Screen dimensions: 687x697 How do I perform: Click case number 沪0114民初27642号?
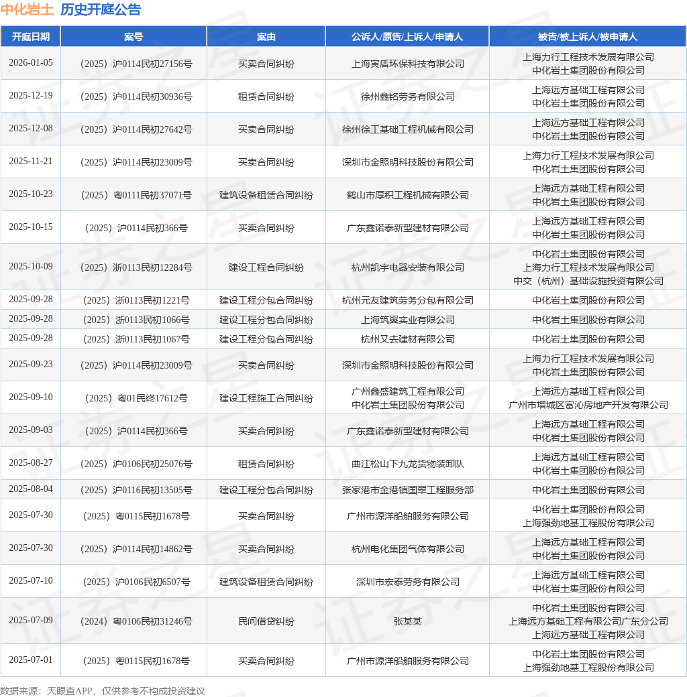136,130
